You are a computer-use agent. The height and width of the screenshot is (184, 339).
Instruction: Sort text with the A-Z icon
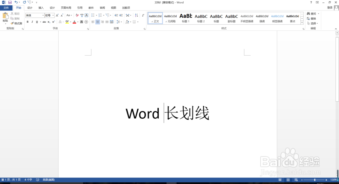pos(136,15)
